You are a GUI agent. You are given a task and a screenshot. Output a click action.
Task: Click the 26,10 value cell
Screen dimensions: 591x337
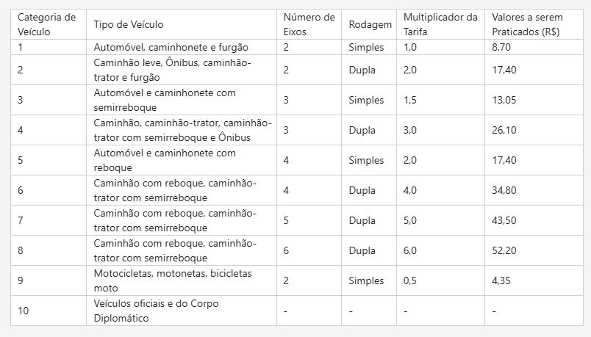(504, 130)
